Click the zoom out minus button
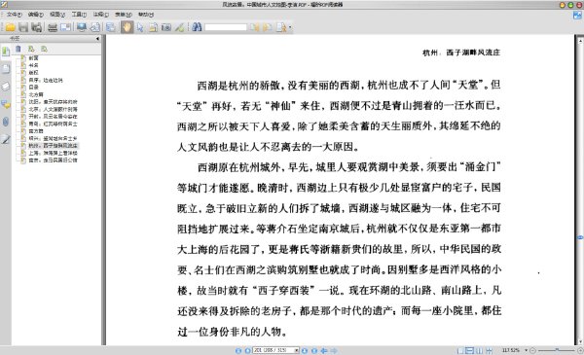The image size is (584, 355). [x=532, y=350]
